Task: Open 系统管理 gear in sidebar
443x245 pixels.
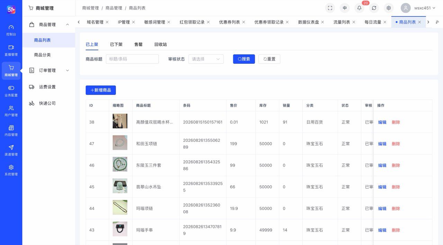Action: [11, 170]
